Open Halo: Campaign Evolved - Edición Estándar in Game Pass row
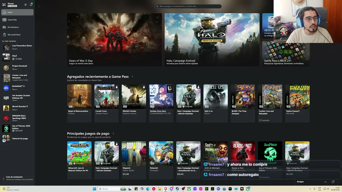This screenshot has height=192, width=342. [188, 103]
